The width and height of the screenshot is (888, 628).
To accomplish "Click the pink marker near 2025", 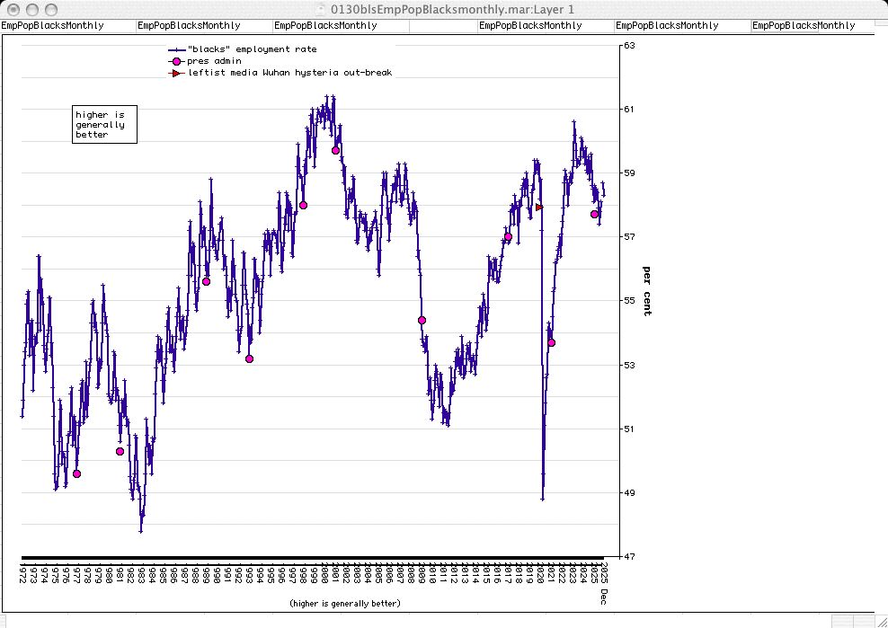I will click(594, 214).
